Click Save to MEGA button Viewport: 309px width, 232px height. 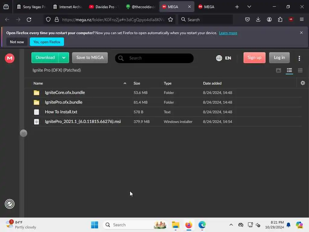coord(90,58)
